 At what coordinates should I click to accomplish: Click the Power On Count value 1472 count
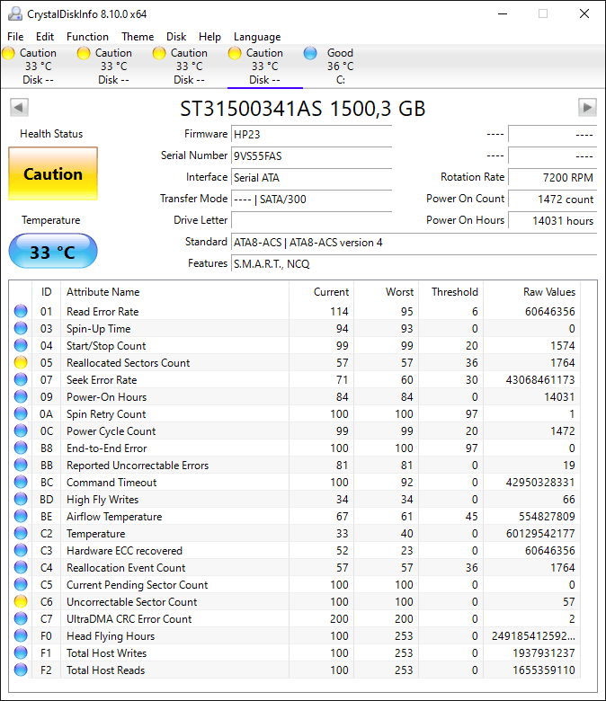tap(553, 199)
